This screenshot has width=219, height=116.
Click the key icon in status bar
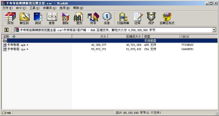tap(9, 113)
